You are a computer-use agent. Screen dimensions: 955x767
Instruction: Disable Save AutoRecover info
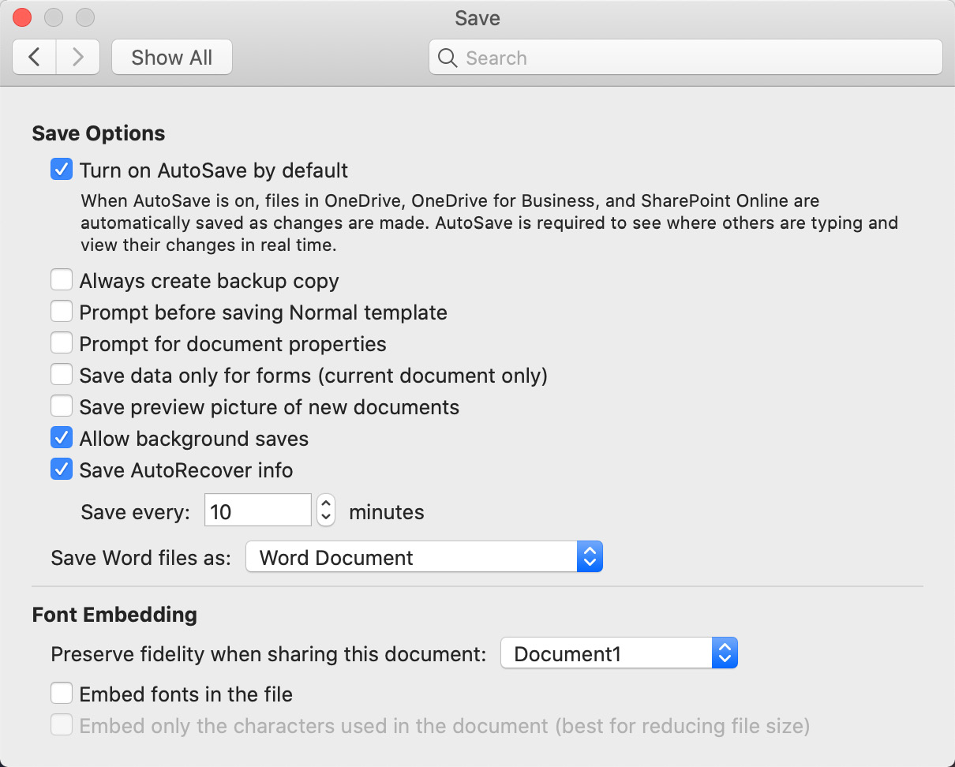[62, 469]
